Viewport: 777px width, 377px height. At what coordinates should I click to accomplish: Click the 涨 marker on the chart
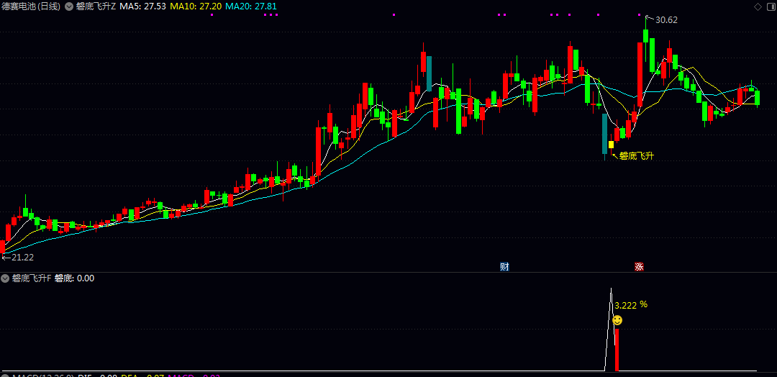tap(640, 266)
